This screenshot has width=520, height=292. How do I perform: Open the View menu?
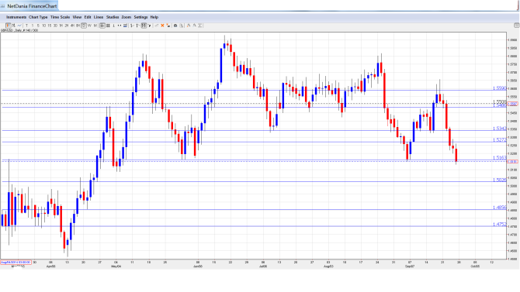77,17
